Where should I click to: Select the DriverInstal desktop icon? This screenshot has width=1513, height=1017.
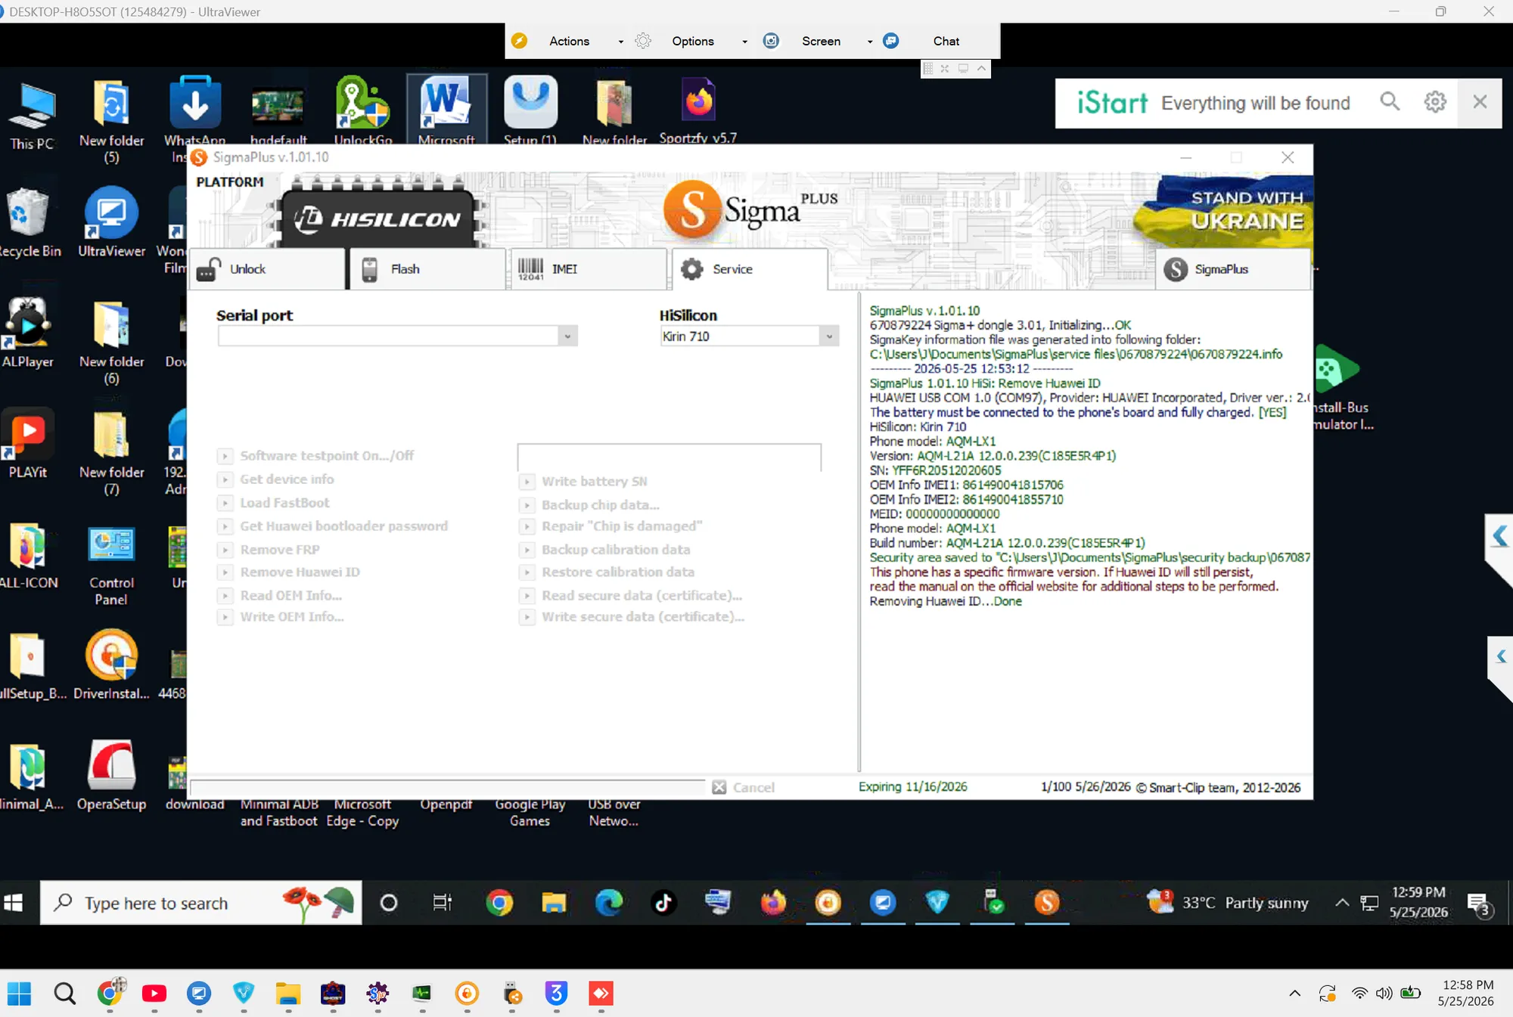(x=111, y=665)
